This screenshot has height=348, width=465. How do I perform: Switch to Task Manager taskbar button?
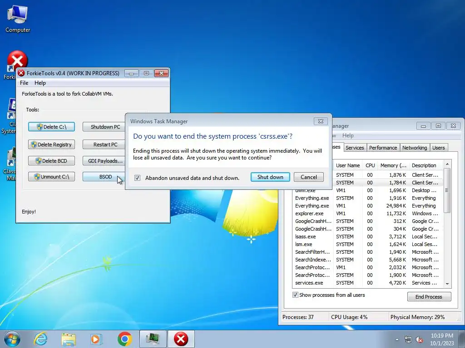(153, 339)
